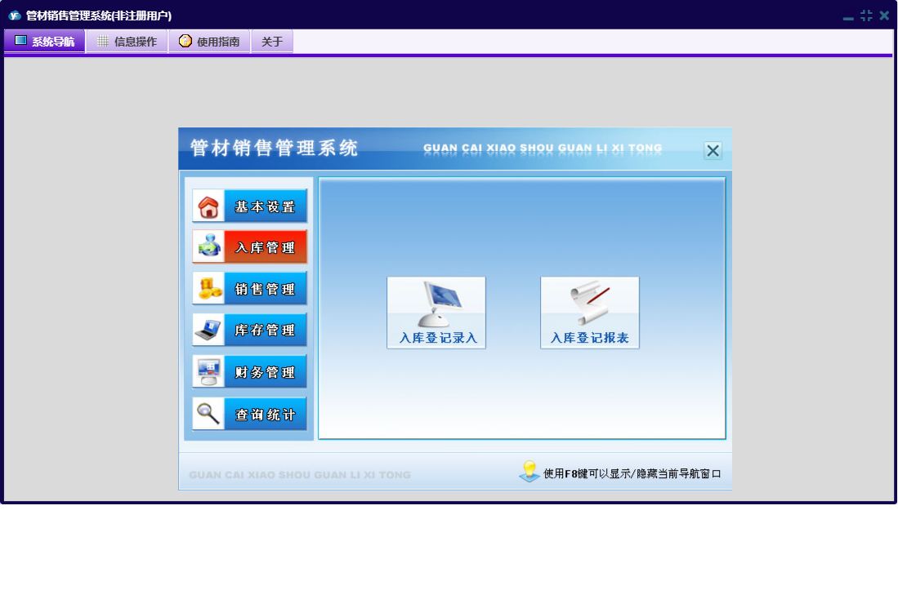Click the gold coins icon beside 销售管理

click(x=208, y=289)
